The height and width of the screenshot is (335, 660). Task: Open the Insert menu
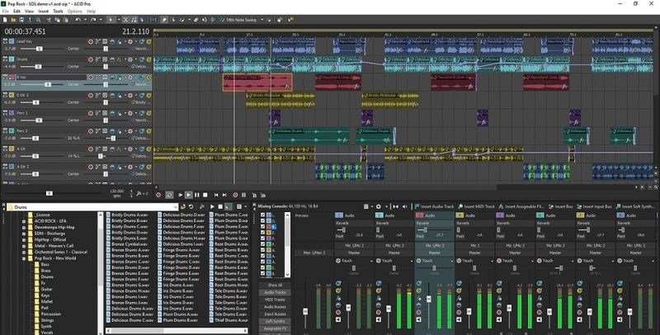pyautogui.click(x=44, y=11)
